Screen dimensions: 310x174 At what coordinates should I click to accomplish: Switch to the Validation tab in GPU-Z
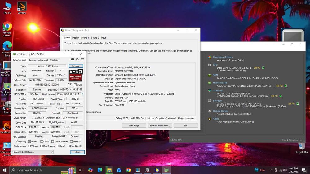tap(54, 60)
